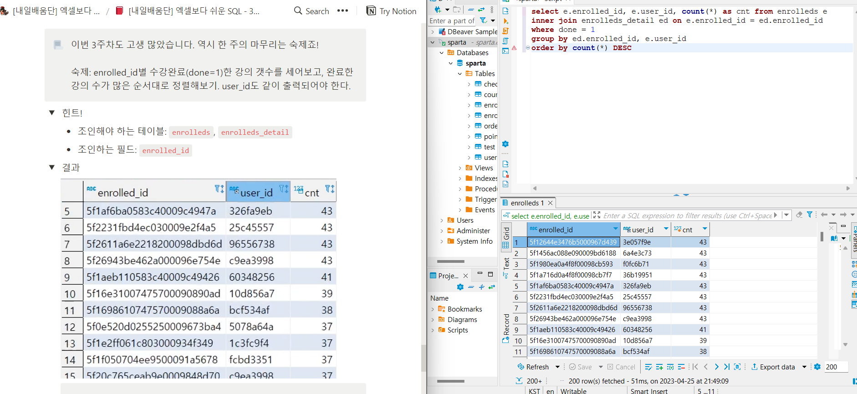Image resolution: width=857 pixels, height=394 pixels.
Task: Open filter history dropdown arrow
Action: pyautogui.click(x=786, y=215)
